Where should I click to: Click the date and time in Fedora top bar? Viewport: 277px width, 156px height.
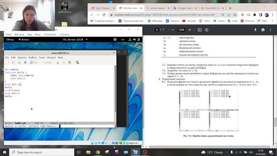click(73, 39)
